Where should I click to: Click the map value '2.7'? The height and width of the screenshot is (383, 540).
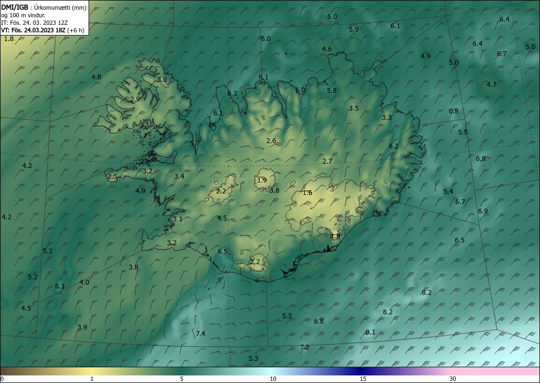coord(328,161)
